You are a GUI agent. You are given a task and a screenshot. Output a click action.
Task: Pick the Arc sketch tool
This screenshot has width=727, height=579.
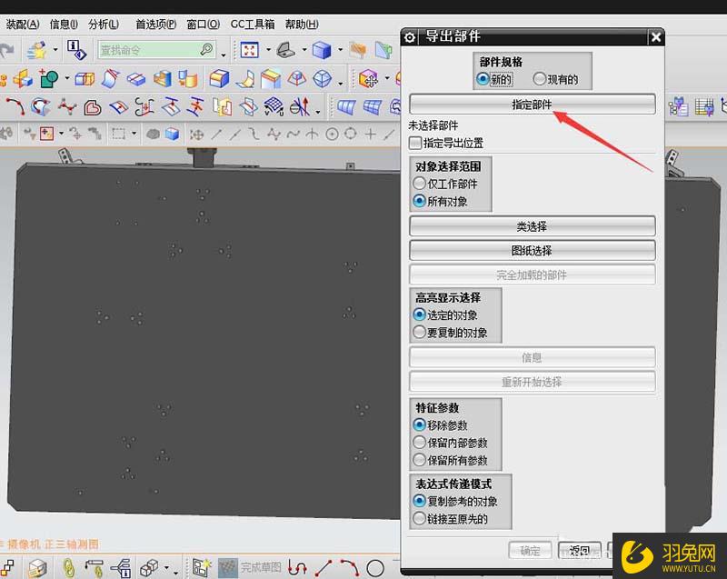tap(348, 565)
